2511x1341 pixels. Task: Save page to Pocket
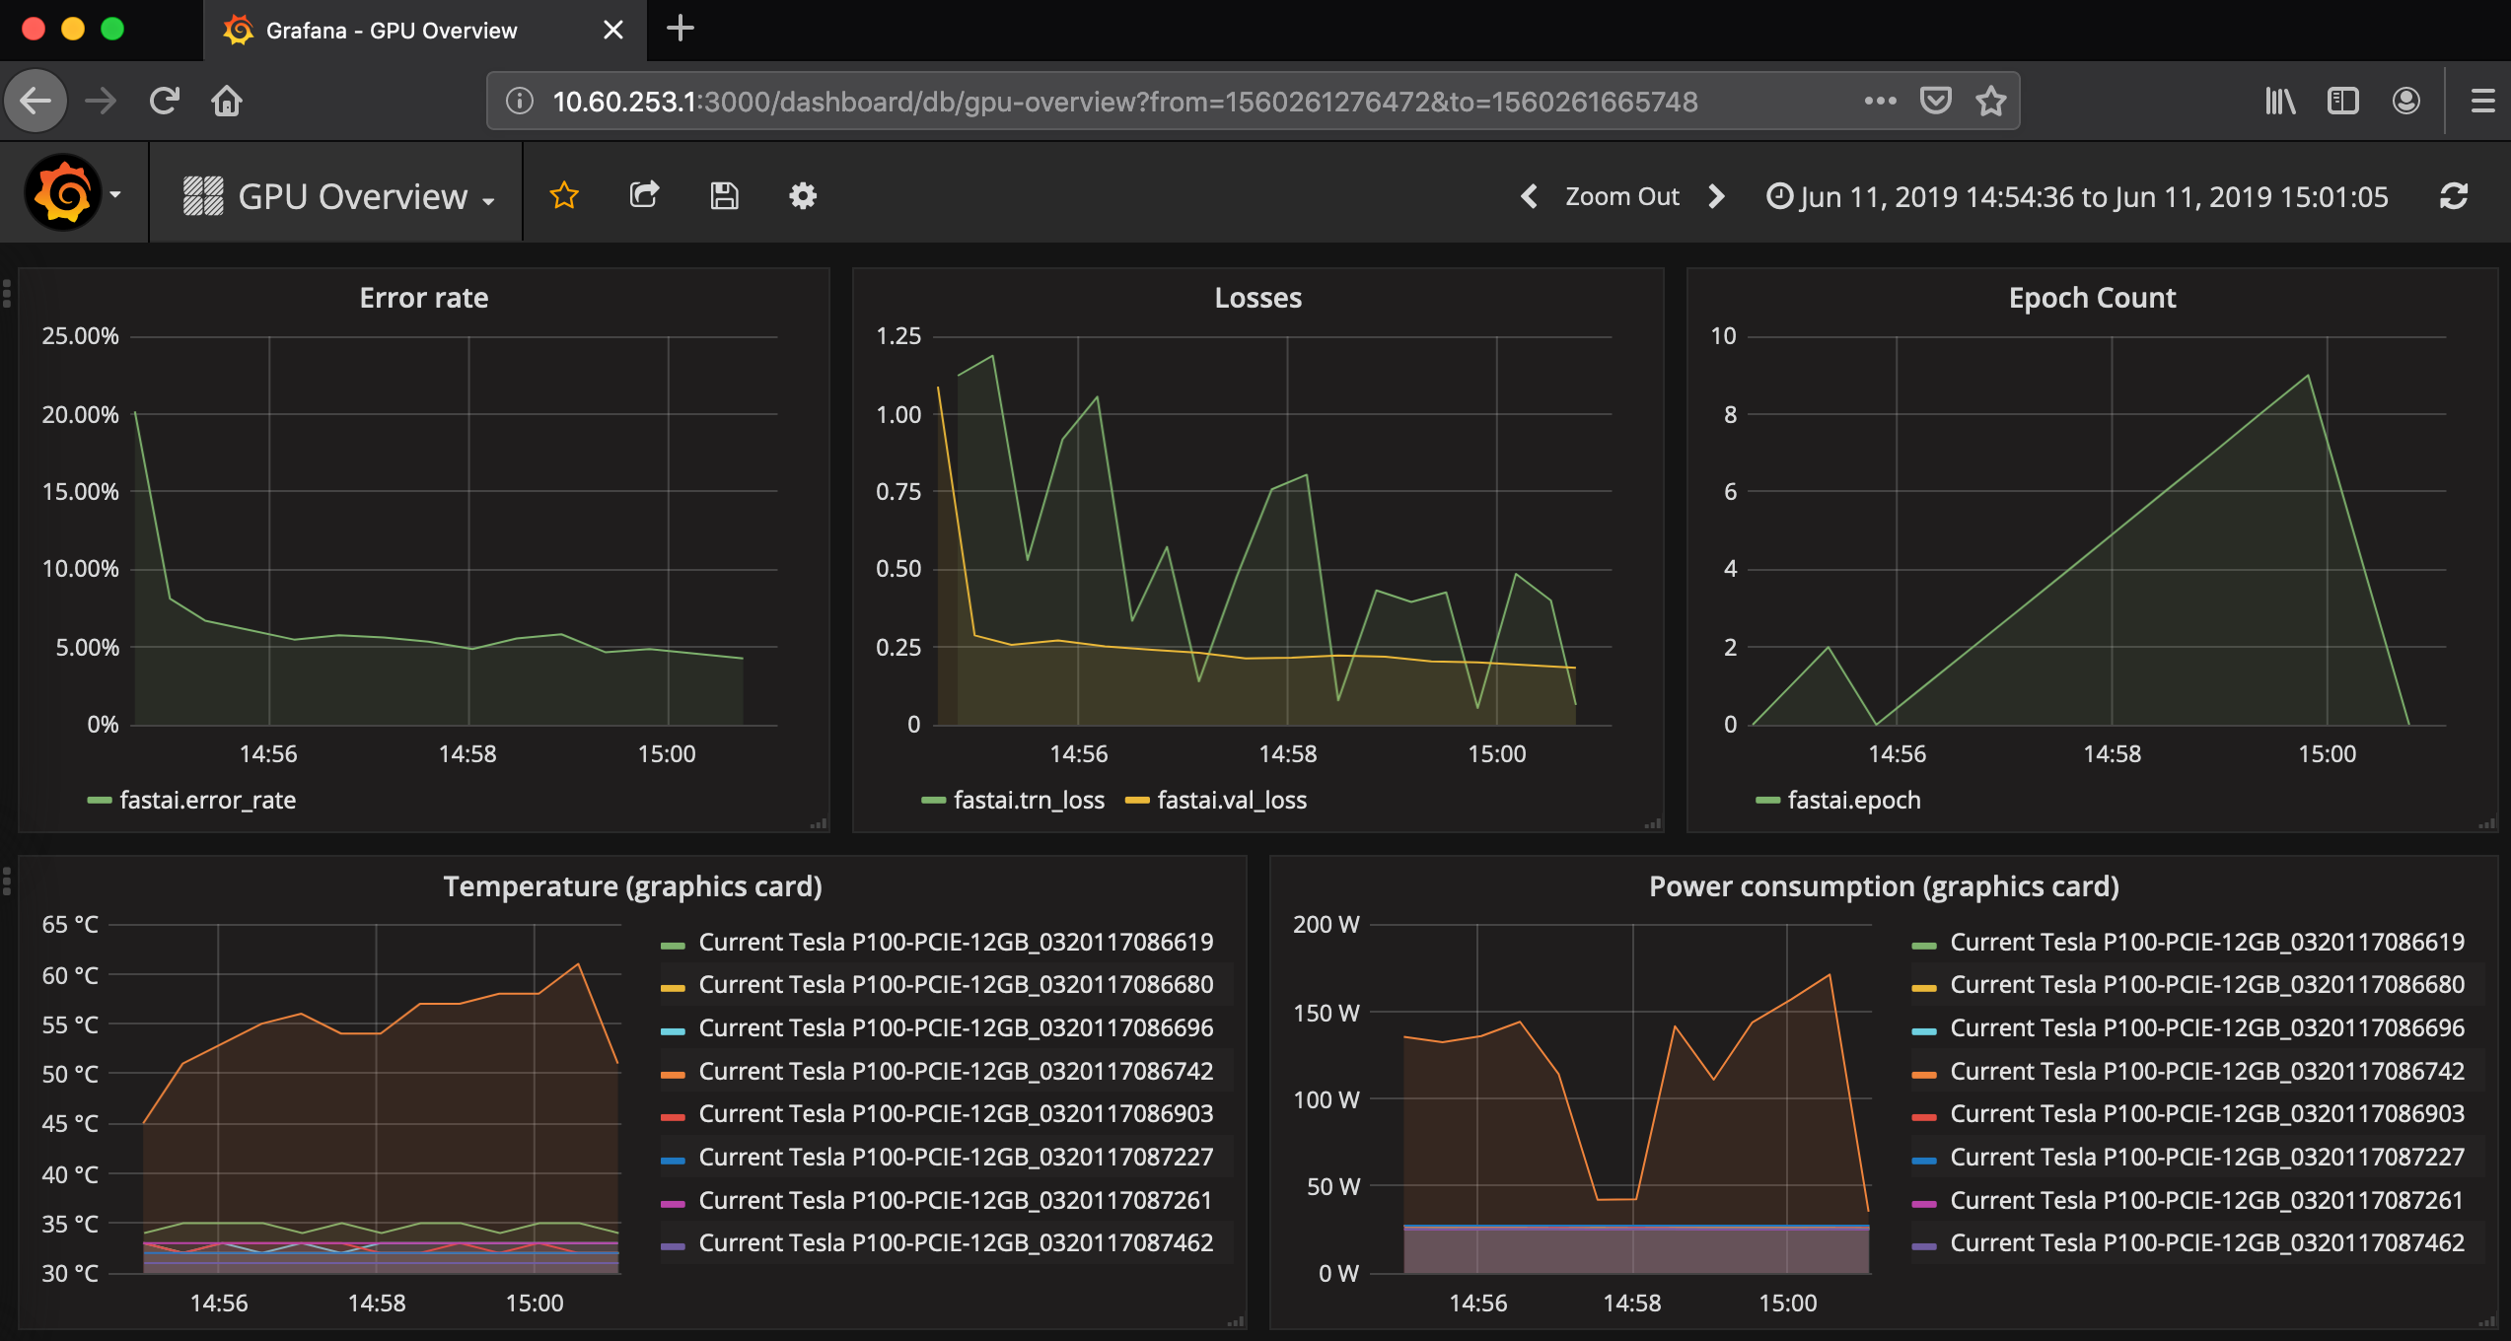point(1935,101)
